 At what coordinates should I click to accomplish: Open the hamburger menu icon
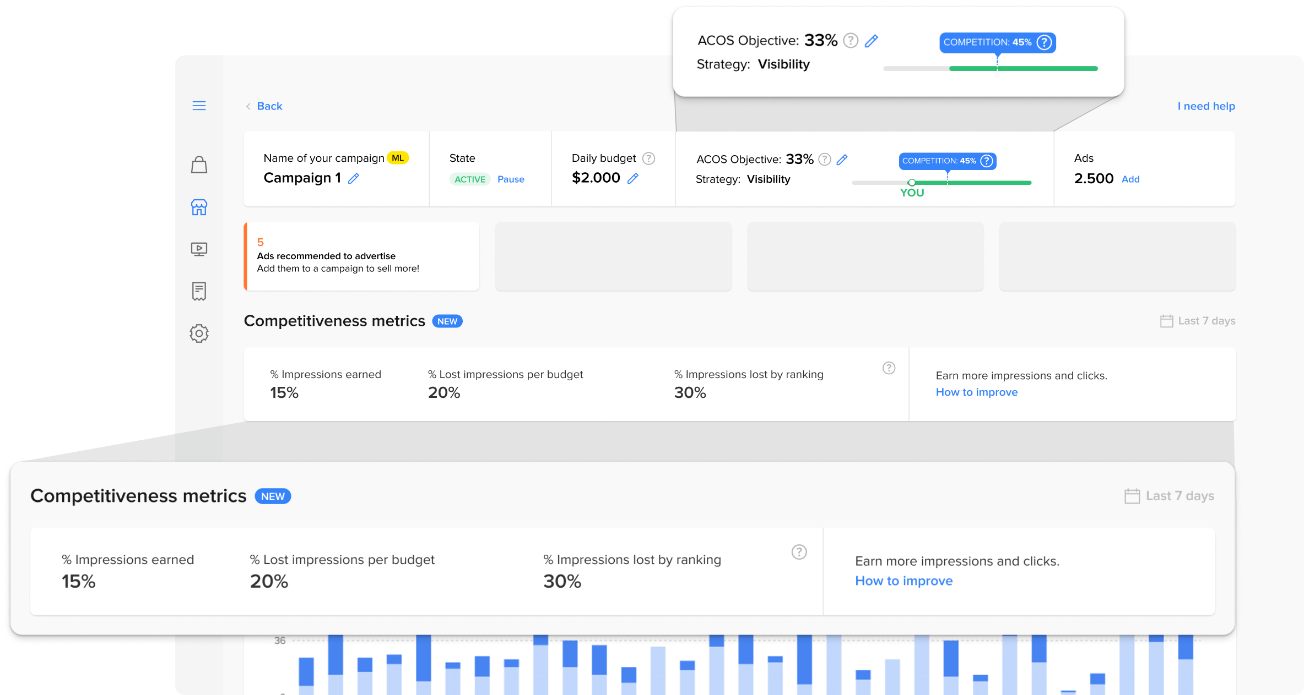[x=199, y=106]
